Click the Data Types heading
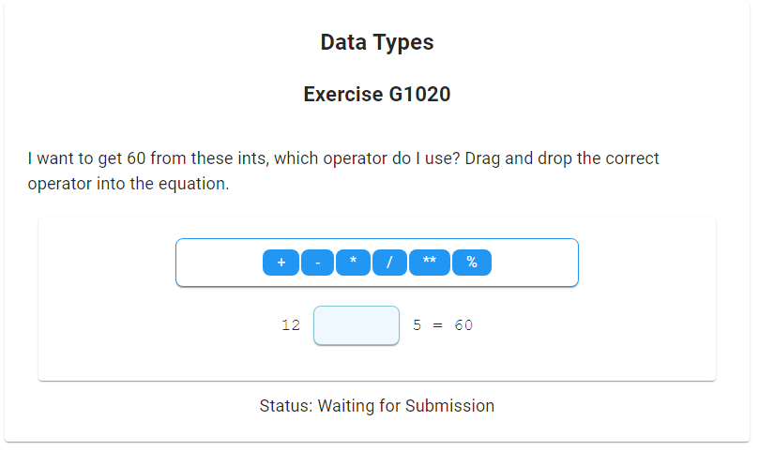The image size is (759, 451). click(377, 42)
